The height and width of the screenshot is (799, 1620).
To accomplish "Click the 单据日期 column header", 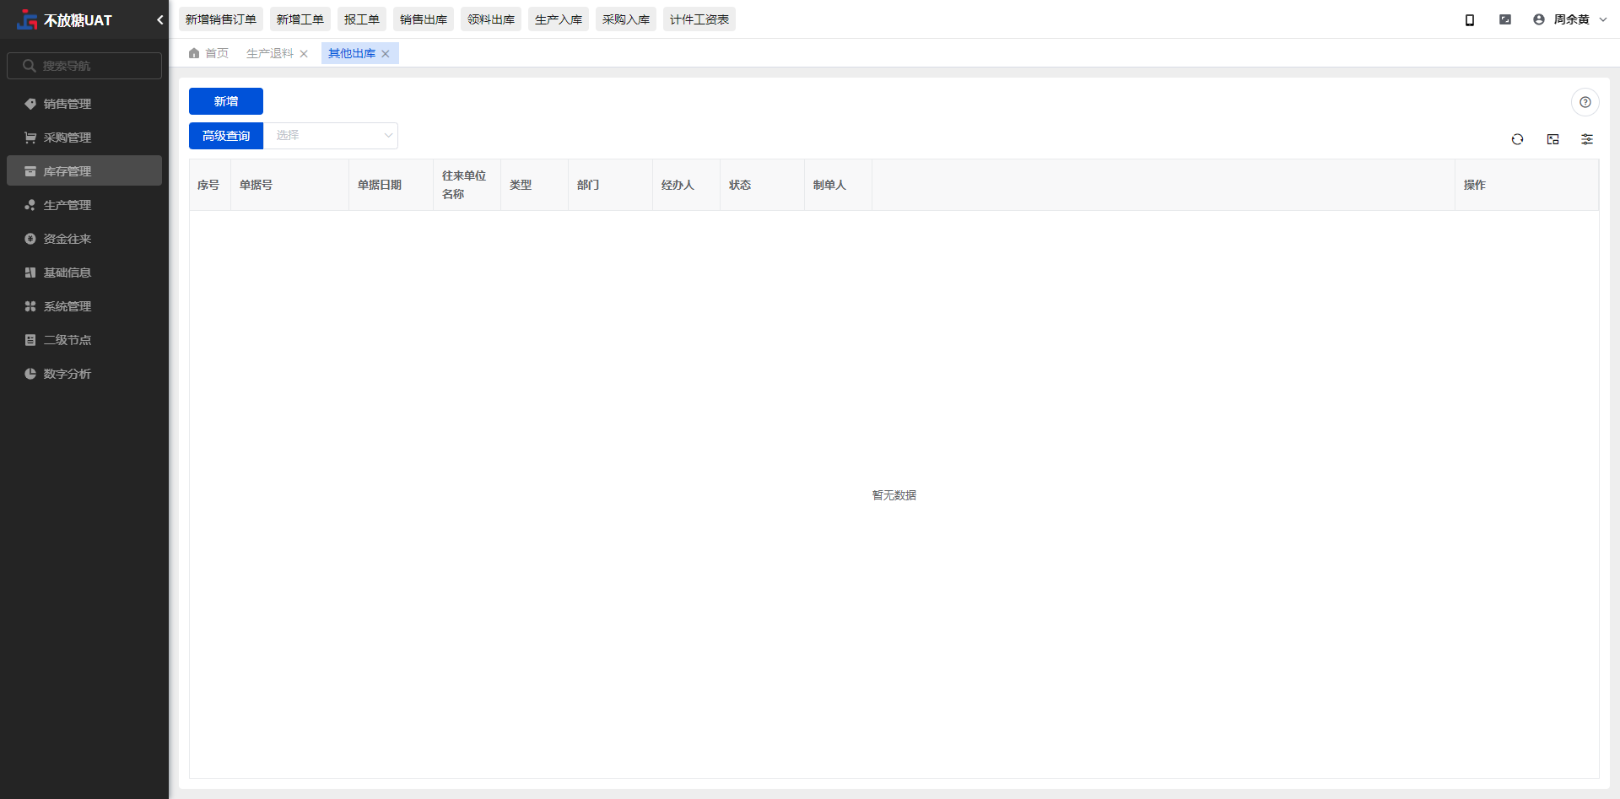I will (x=391, y=185).
